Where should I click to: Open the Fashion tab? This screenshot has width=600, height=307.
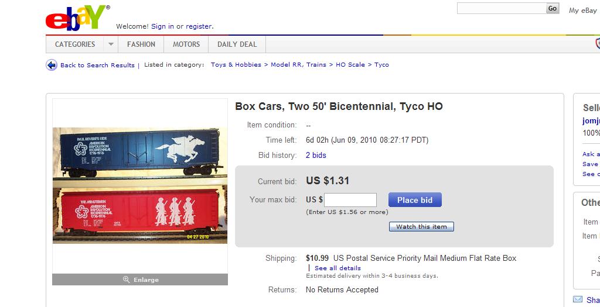[141, 44]
